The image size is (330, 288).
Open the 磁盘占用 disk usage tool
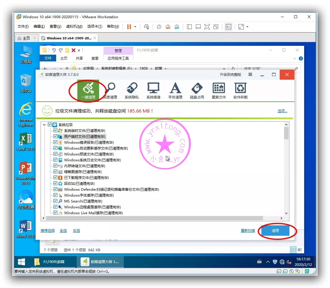197,90
